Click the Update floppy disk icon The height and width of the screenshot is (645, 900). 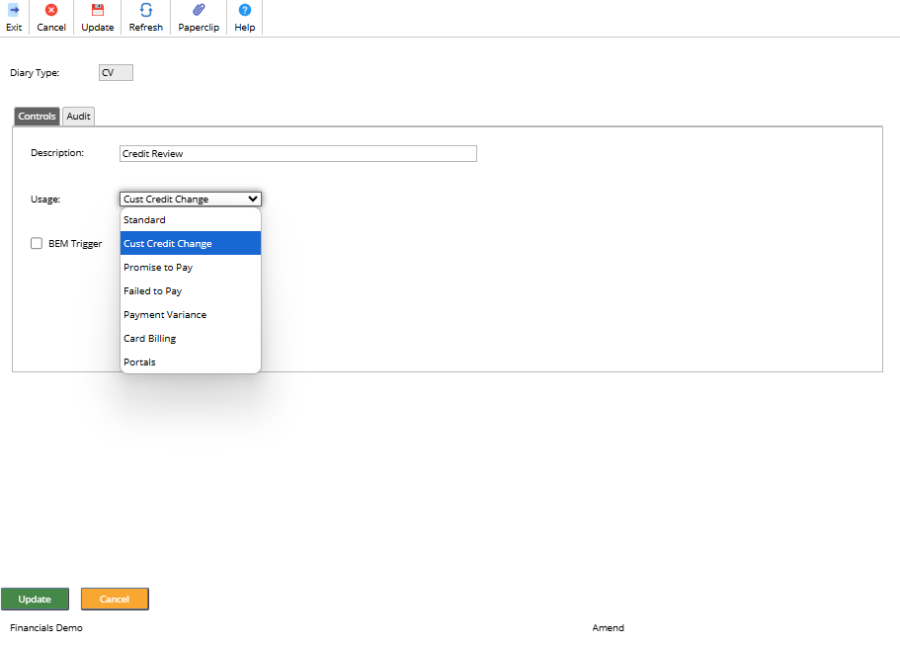(x=98, y=10)
